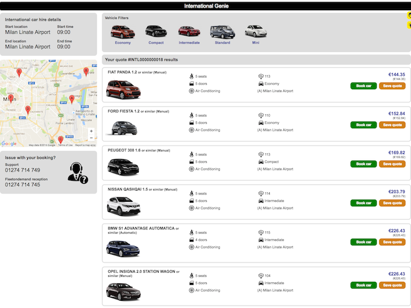Click the Mini filter label

click(x=255, y=43)
